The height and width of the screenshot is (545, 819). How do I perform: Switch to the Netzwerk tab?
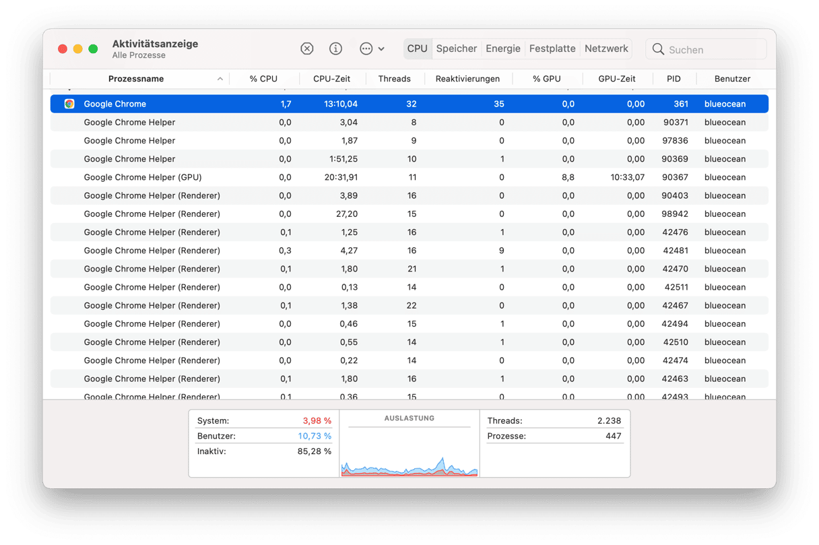606,49
